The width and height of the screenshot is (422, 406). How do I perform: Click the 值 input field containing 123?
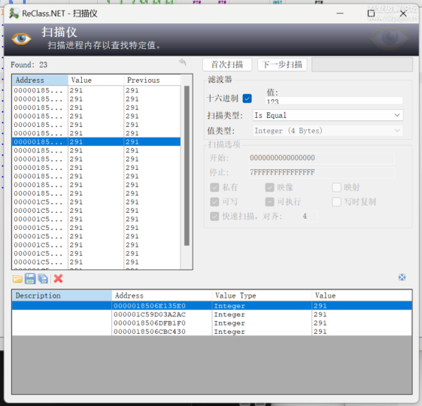pyautogui.click(x=334, y=101)
